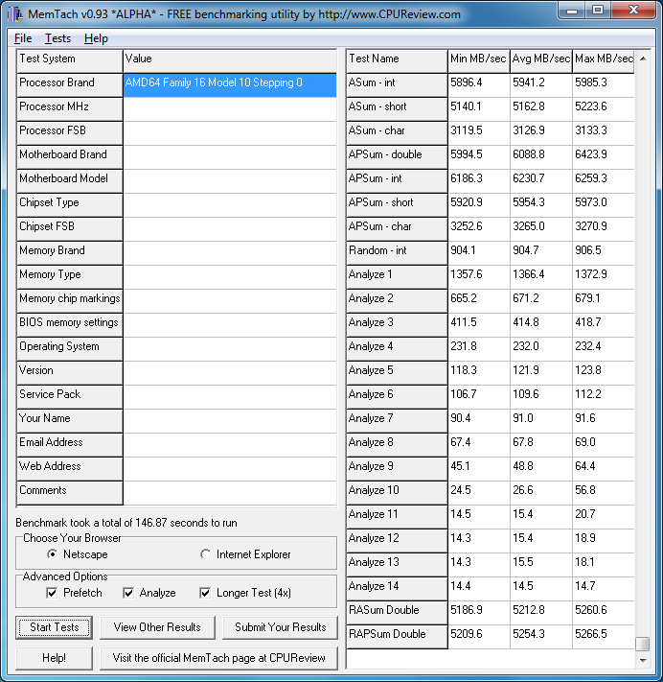Click the MemTach app icon in title bar
This screenshot has width=663, height=682.
[x=15, y=14]
